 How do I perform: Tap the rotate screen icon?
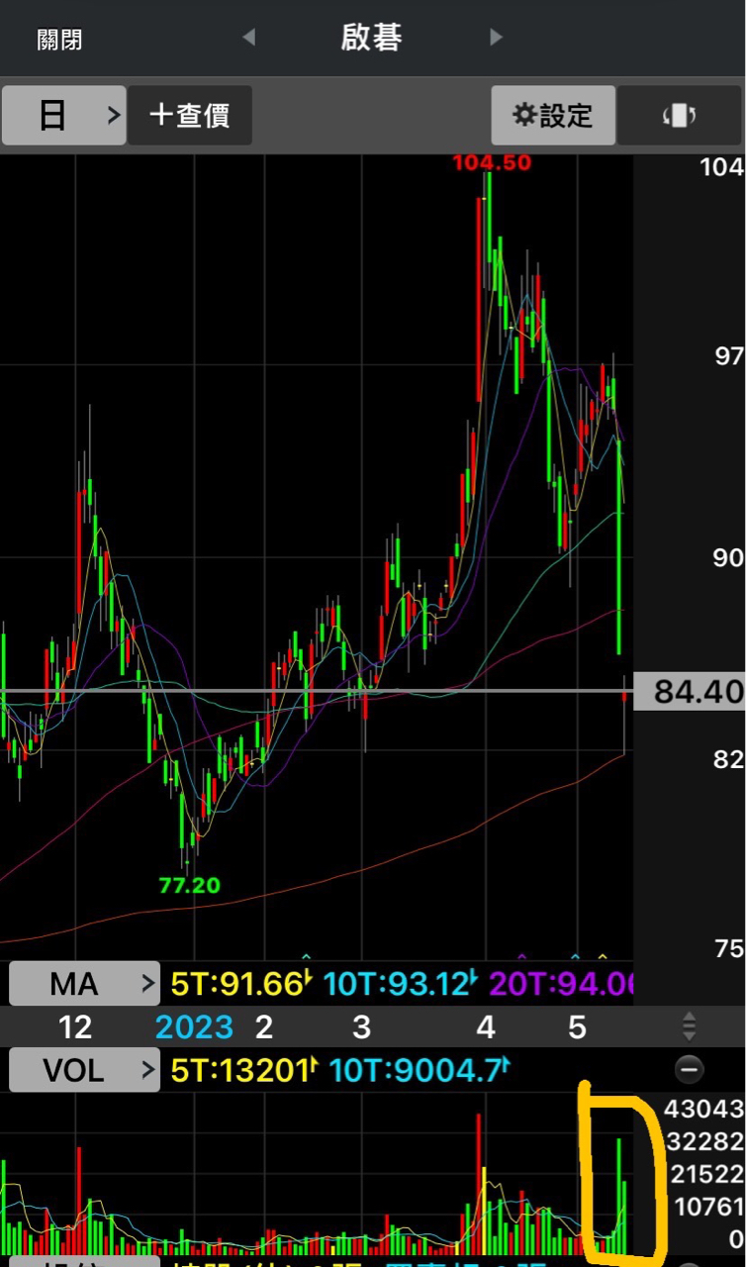(x=680, y=116)
